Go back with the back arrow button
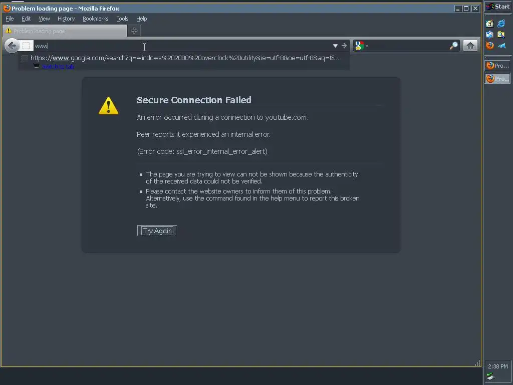Screen dimensions: 513x385 [x=12, y=46]
